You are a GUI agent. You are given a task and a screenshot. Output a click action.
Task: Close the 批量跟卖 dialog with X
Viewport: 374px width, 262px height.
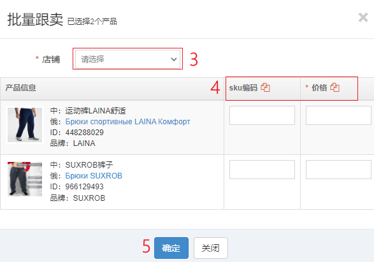[x=363, y=17]
